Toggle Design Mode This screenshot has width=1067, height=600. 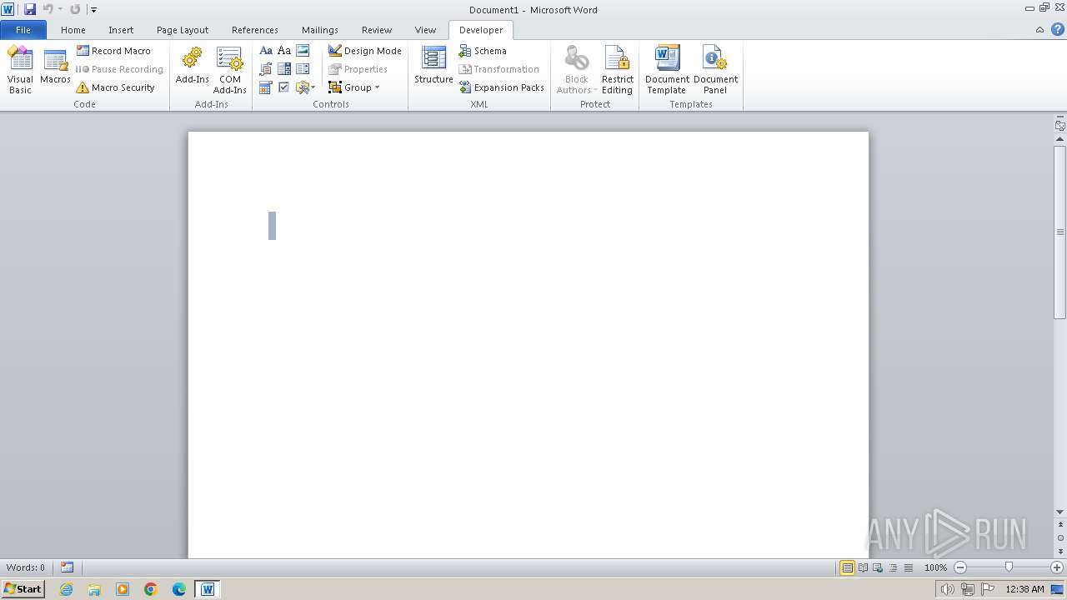pos(365,51)
